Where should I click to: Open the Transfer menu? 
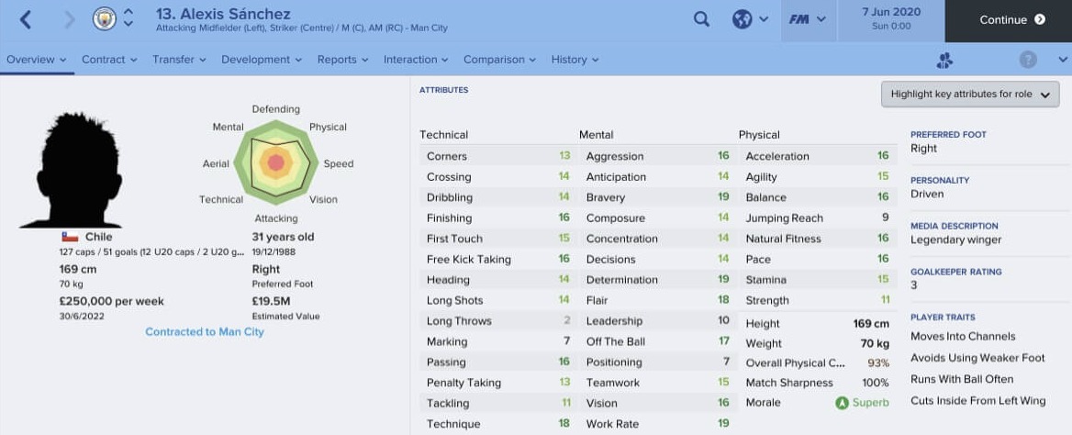click(x=179, y=60)
